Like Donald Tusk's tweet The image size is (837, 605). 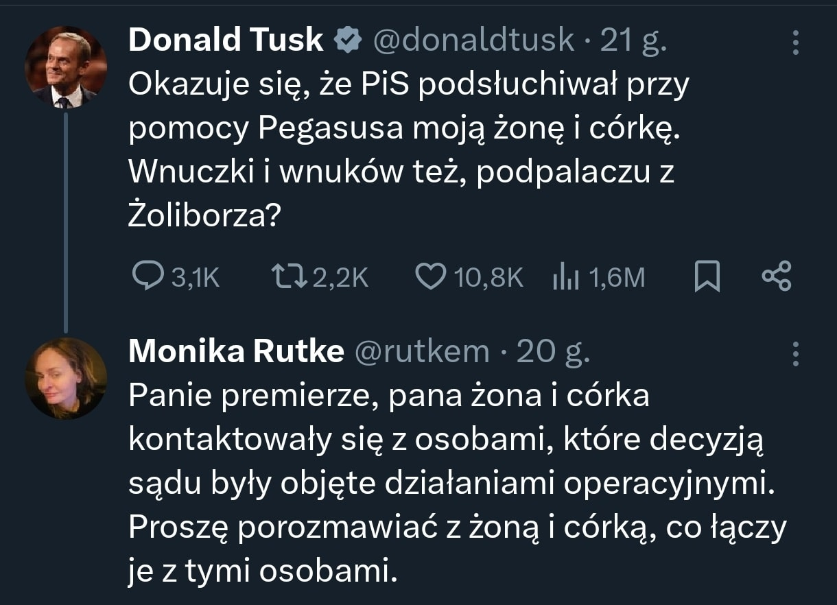(432, 277)
